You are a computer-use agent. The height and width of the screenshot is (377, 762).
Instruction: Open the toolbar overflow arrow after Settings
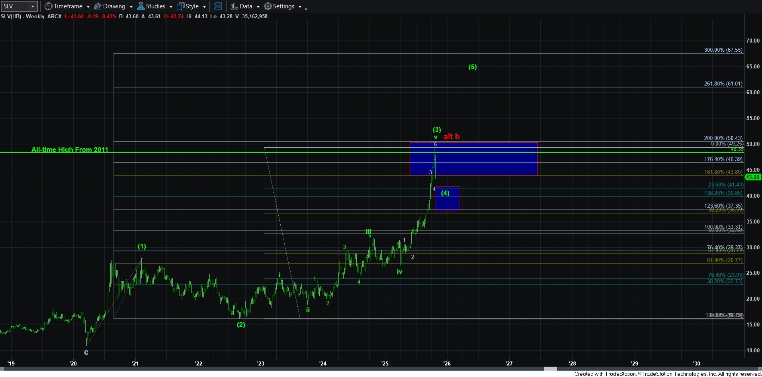click(x=306, y=8)
